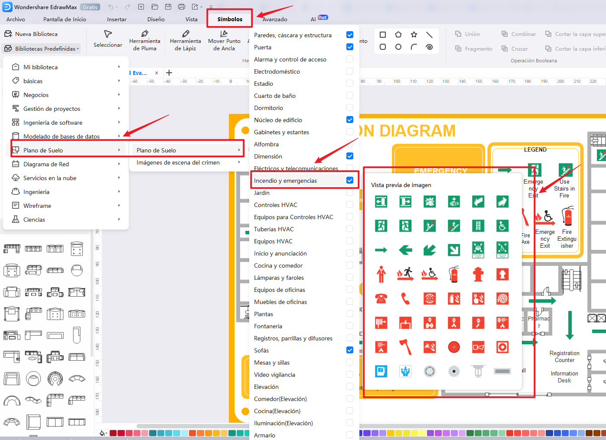Image resolution: width=606 pixels, height=440 pixels.
Task: Select the Pen tool (Herramienta de Pluma)
Action: (145, 40)
